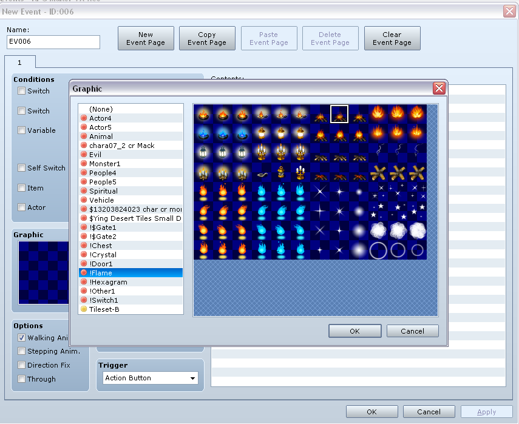Click the red icon beside Actor5
The width and height of the screenshot is (519, 424).
tap(84, 127)
